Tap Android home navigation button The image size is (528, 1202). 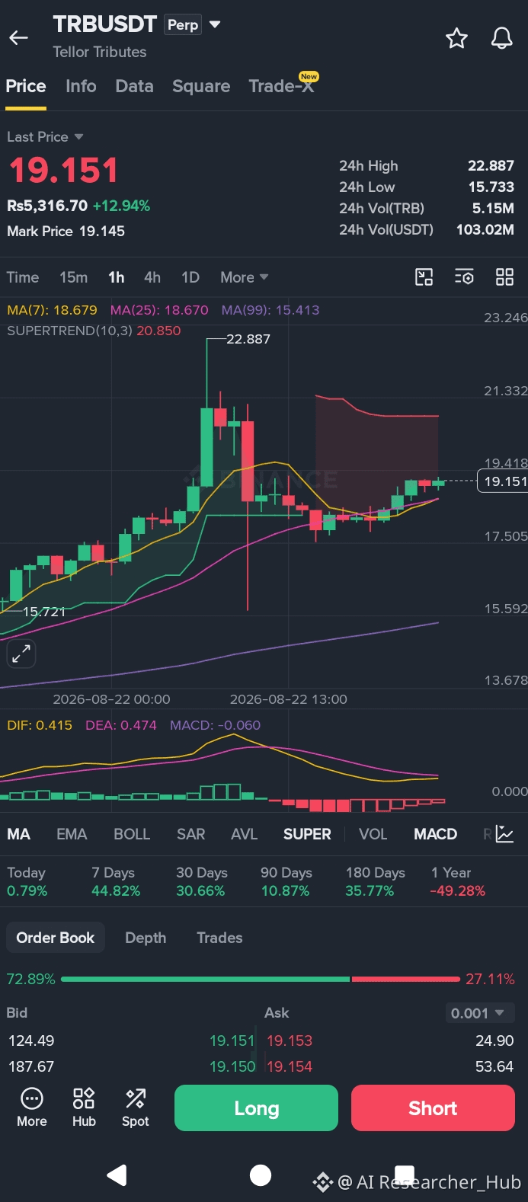tap(261, 1175)
